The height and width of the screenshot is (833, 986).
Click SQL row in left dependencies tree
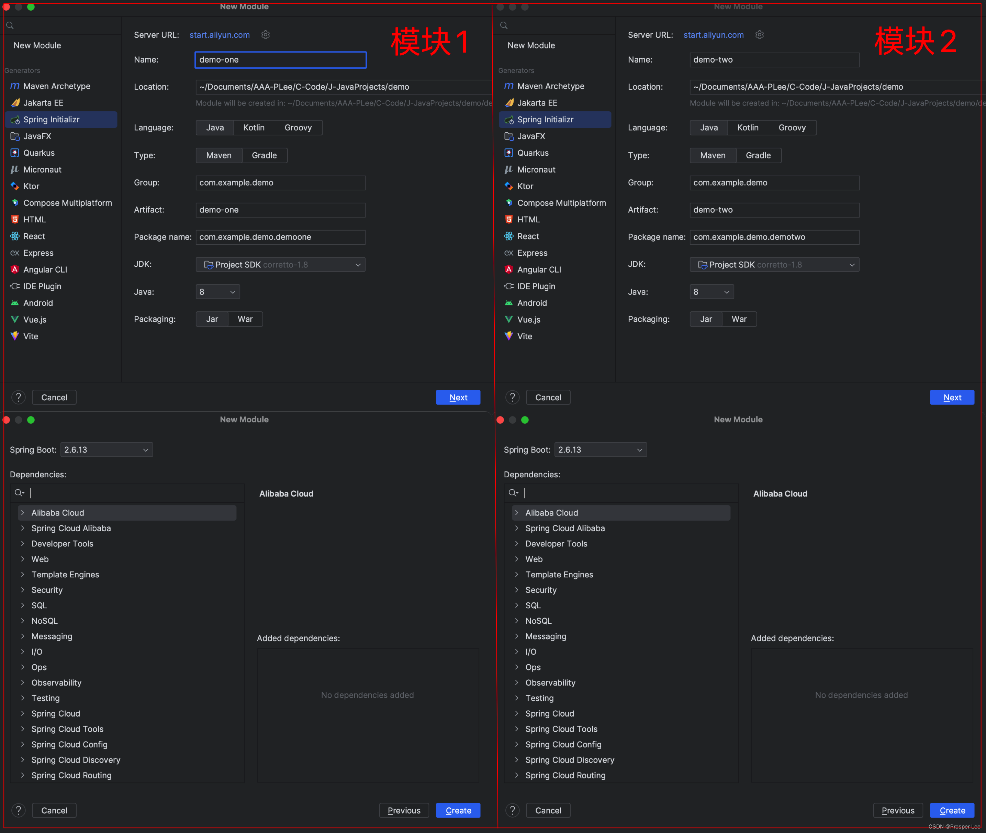127,606
